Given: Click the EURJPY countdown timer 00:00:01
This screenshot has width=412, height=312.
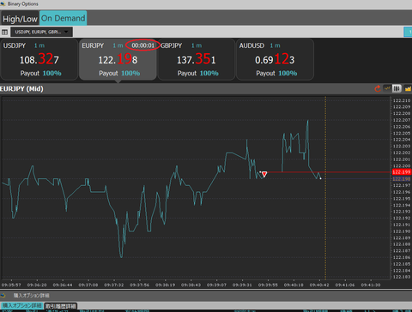Looking at the screenshot, I should point(143,45).
